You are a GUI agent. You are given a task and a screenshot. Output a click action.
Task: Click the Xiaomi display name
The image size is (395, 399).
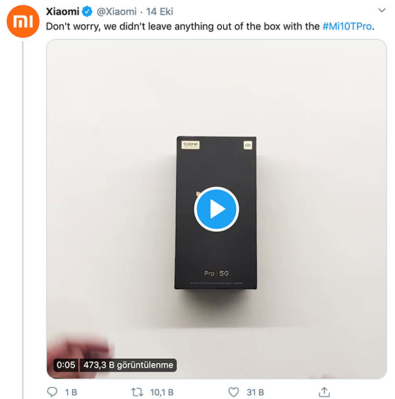click(63, 12)
